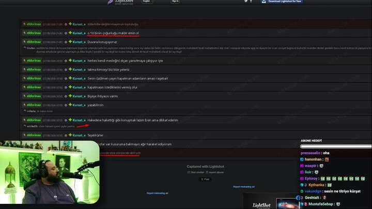Click wasptr's subscriber badge in stream chat
Screen dimensions: 372x209
tap(302, 166)
